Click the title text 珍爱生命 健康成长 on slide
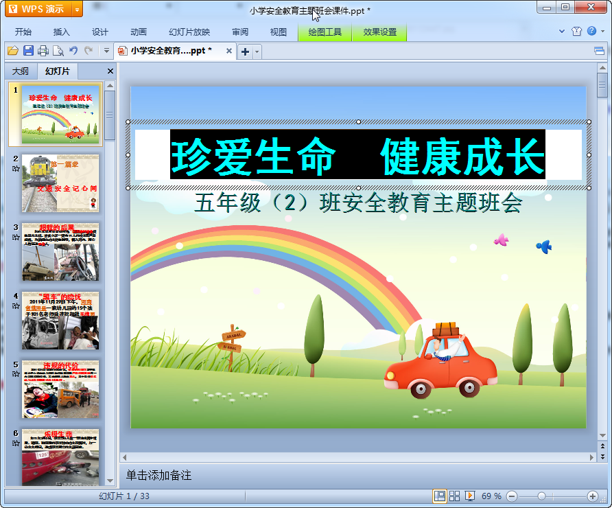612x508 pixels. [358, 155]
